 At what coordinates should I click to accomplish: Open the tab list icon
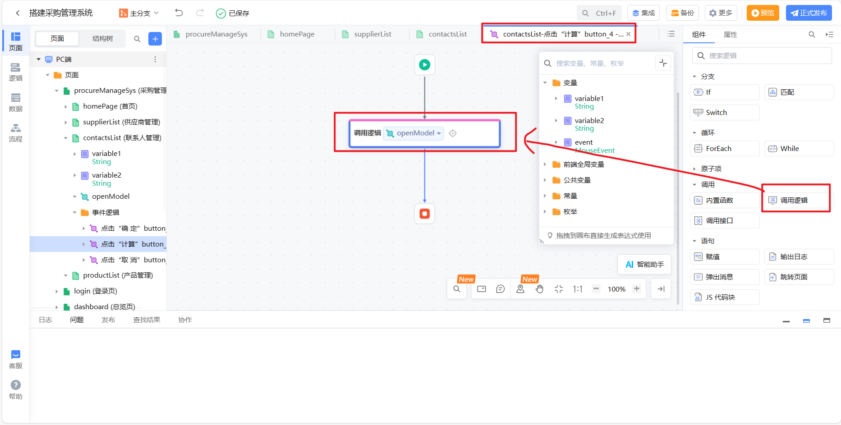(x=671, y=34)
